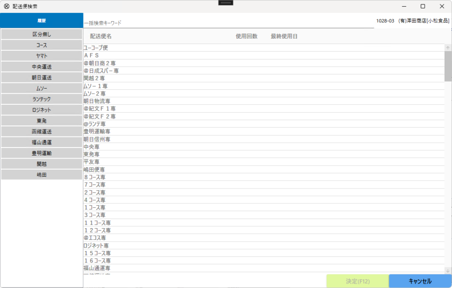Select the ムソー１専 row
452x288 pixels.
264,86
